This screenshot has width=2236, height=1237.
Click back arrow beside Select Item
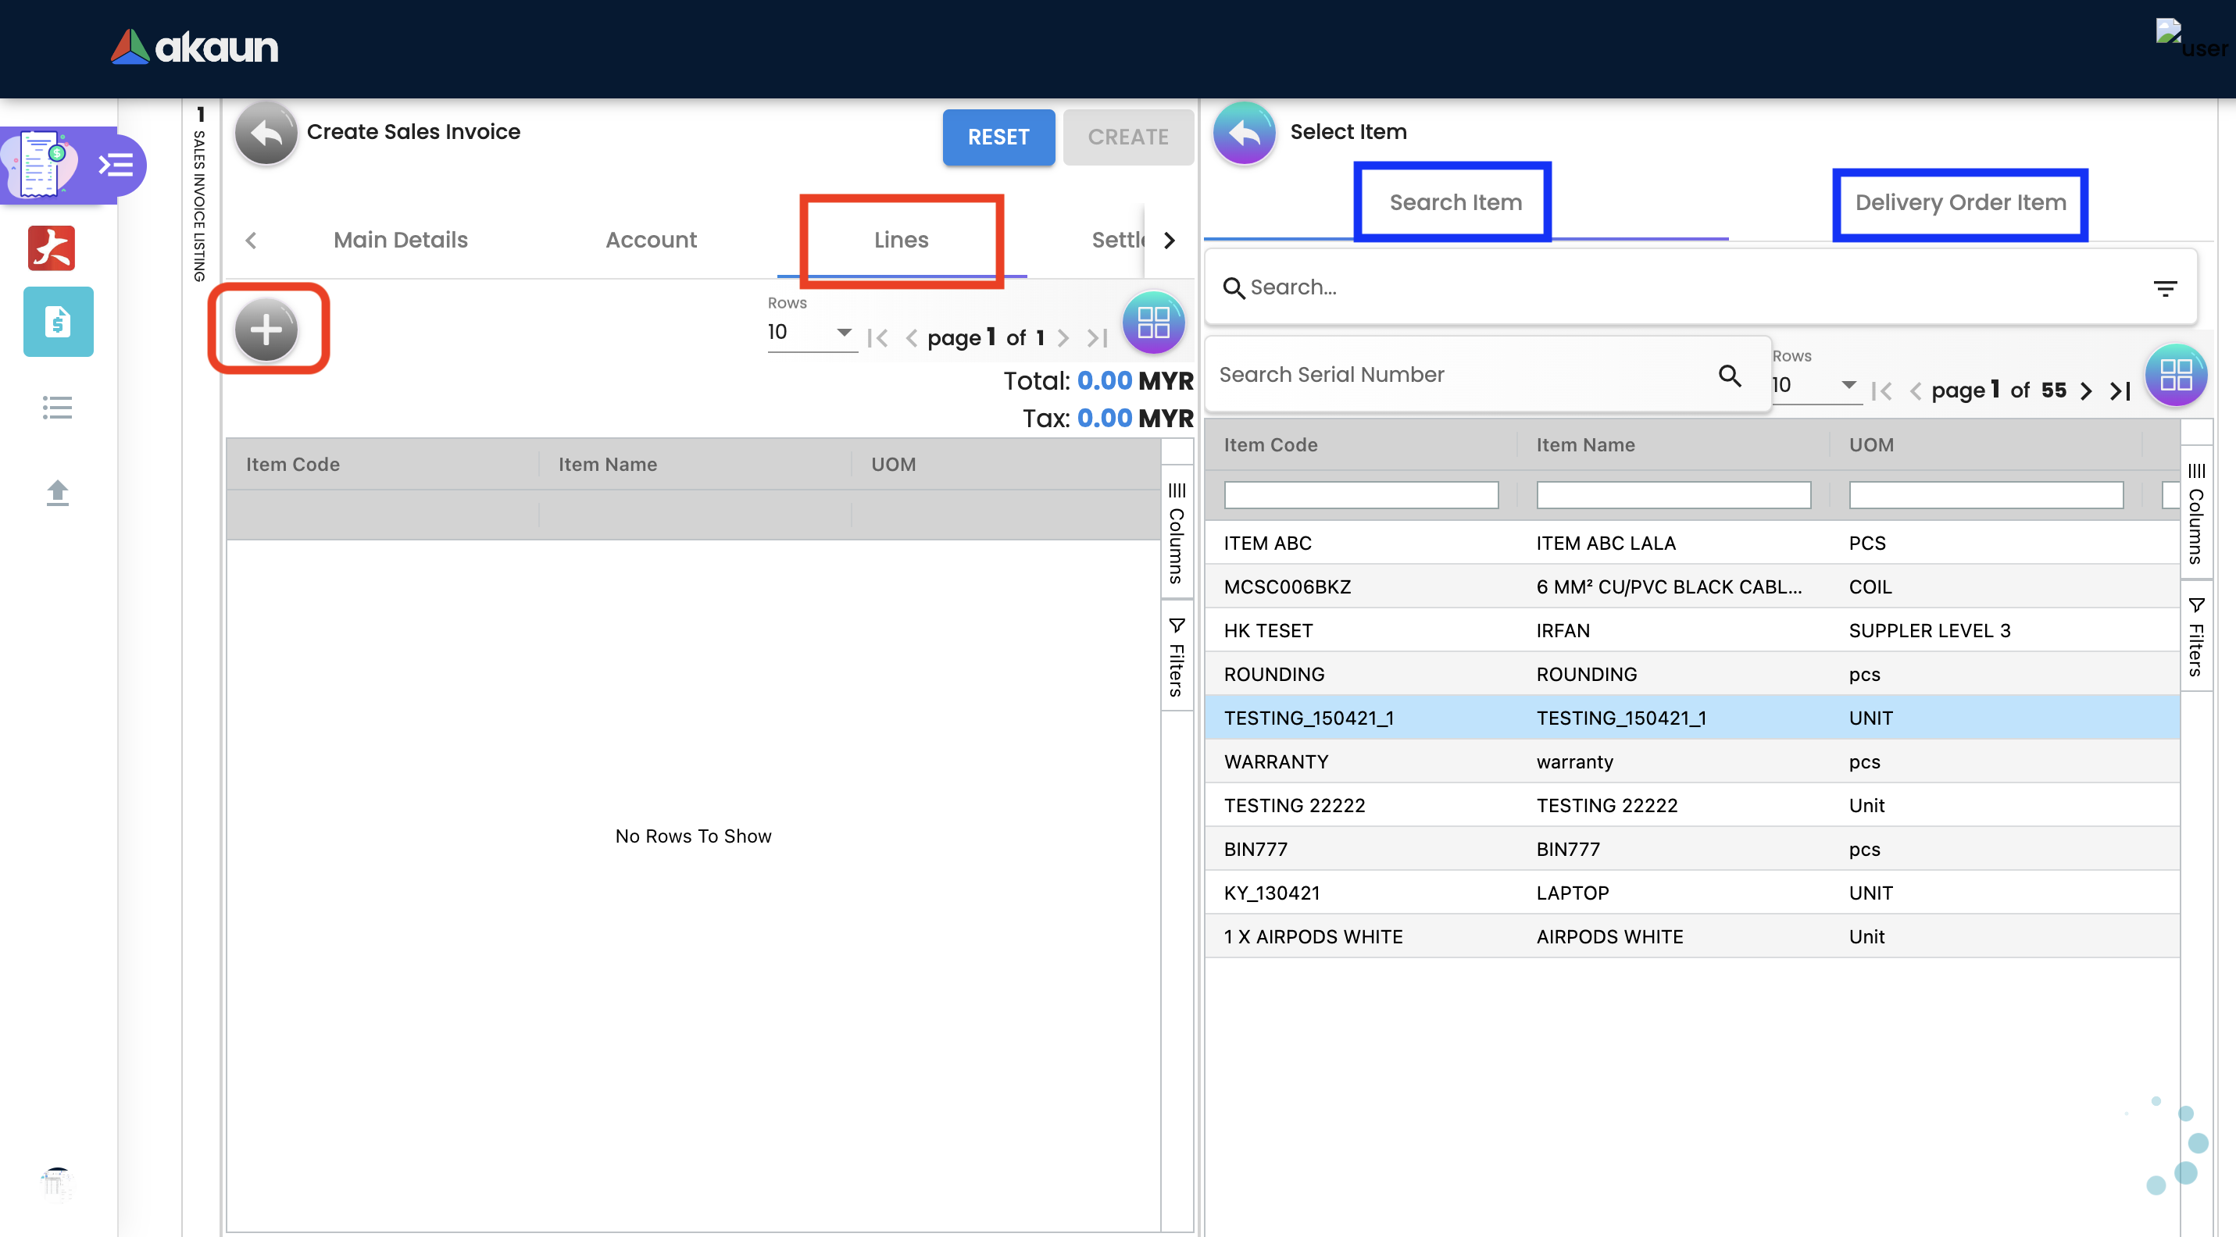[1243, 134]
